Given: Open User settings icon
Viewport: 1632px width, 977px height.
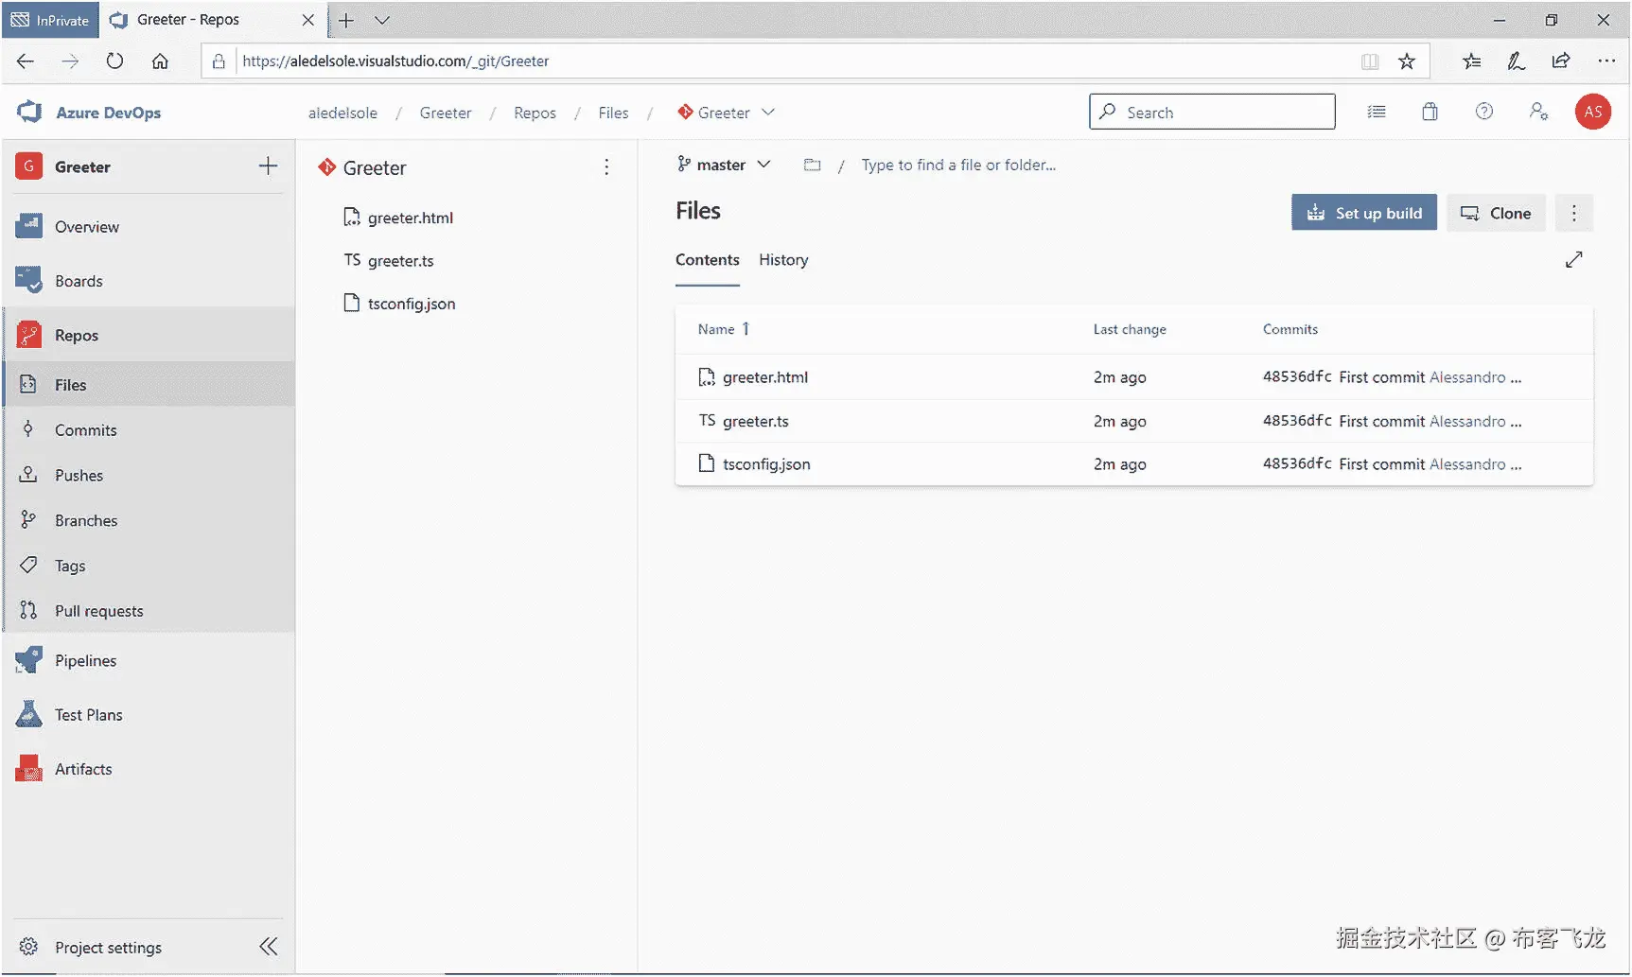Looking at the screenshot, I should 1538,112.
